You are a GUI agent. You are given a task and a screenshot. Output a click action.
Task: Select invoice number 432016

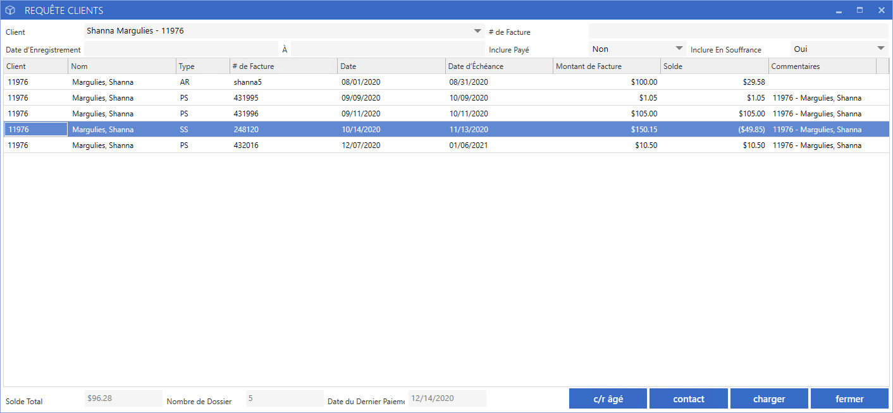coord(284,145)
